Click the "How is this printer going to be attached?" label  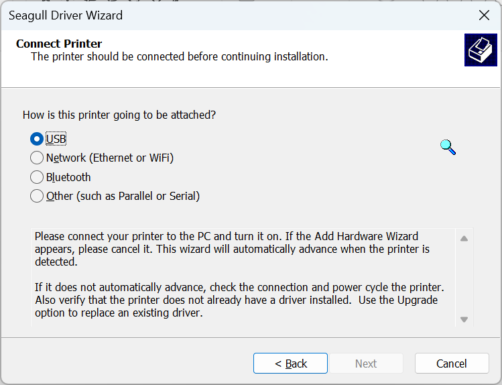(x=119, y=115)
